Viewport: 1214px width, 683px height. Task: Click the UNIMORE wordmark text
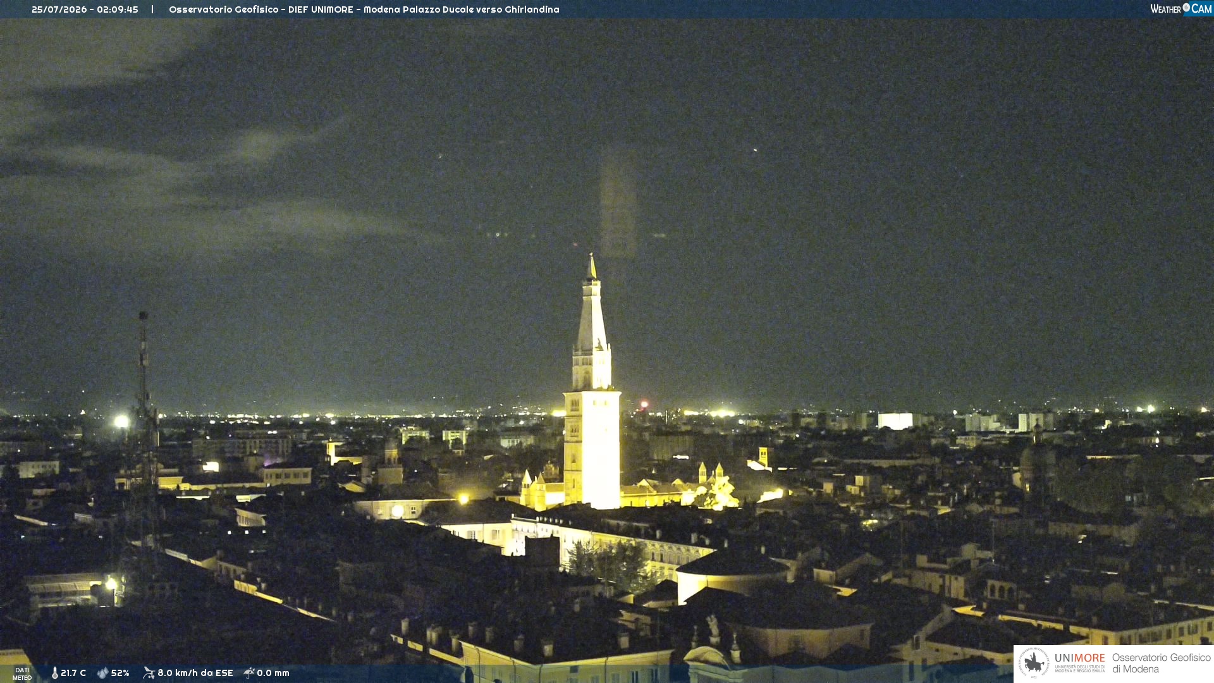pyautogui.click(x=1080, y=658)
